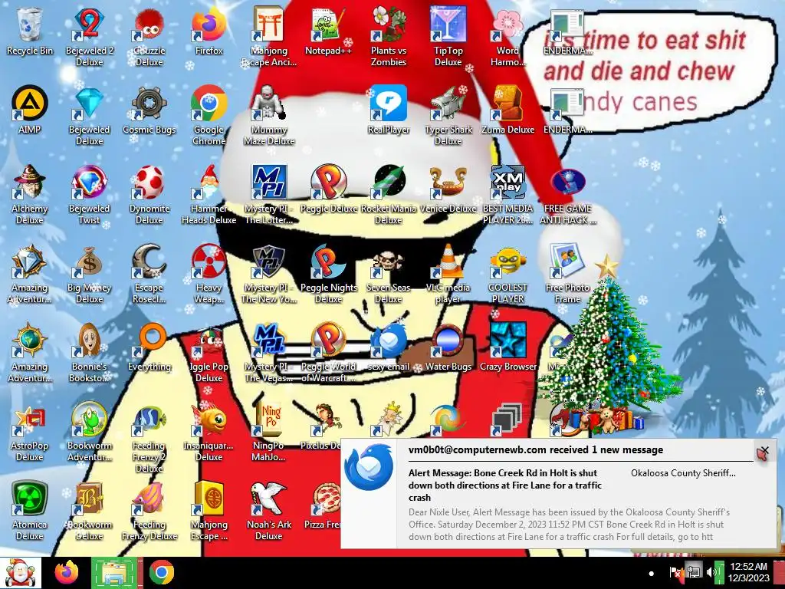Select Alchemy Deluxe wizard icon
785x589 pixels.
click(x=30, y=194)
